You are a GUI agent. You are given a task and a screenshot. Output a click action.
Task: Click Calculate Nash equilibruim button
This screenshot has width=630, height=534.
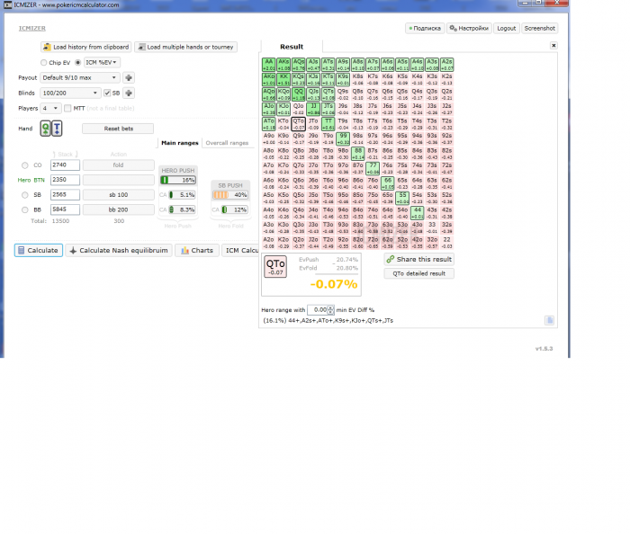tap(119, 250)
